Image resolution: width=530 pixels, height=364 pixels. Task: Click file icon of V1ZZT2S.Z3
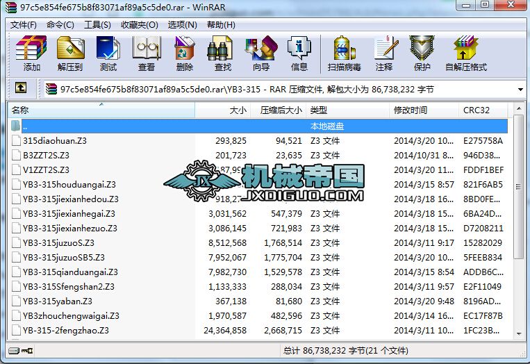pyautogui.click(x=16, y=169)
